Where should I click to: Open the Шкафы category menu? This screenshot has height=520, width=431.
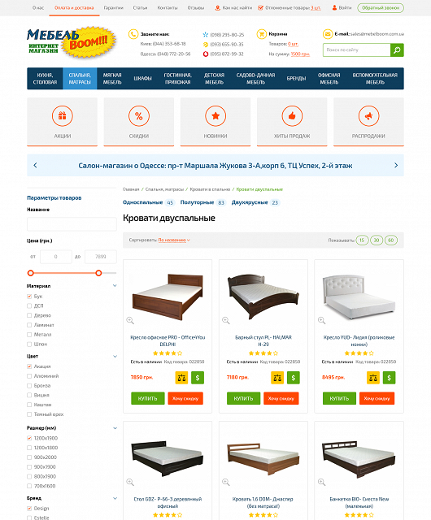(143, 79)
